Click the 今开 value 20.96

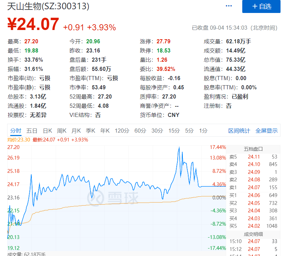pos(93,41)
